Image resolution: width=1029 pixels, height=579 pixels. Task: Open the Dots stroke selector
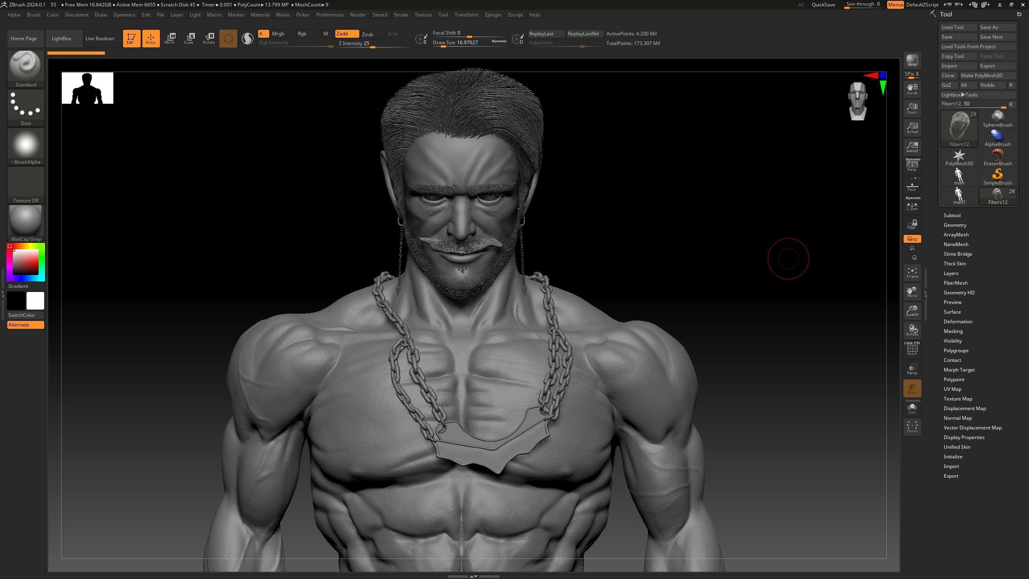pos(26,107)
